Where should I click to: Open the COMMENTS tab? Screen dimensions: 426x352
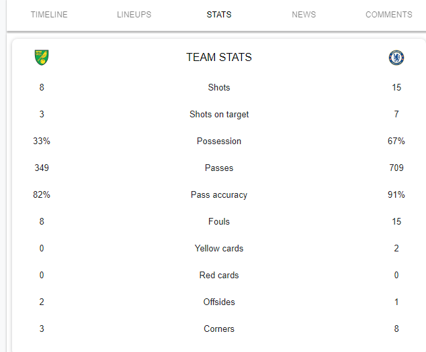(x=389, y=14)
